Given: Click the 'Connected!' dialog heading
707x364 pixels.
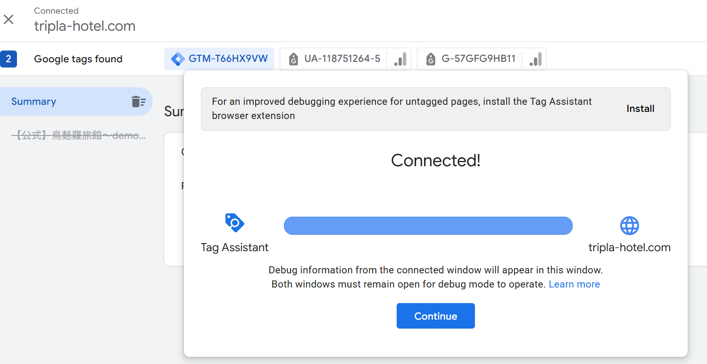Looking at the screenshot, I should [x=435, y=161].
